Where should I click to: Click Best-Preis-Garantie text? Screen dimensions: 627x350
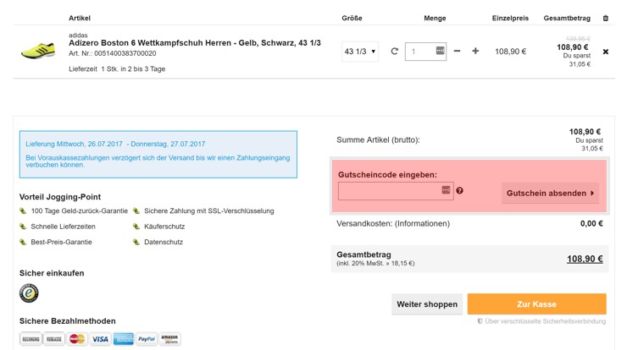(x=61, y=242)
